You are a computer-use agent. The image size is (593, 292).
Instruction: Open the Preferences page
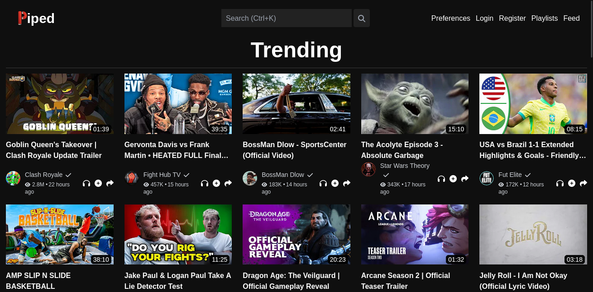tap(450, 18)
